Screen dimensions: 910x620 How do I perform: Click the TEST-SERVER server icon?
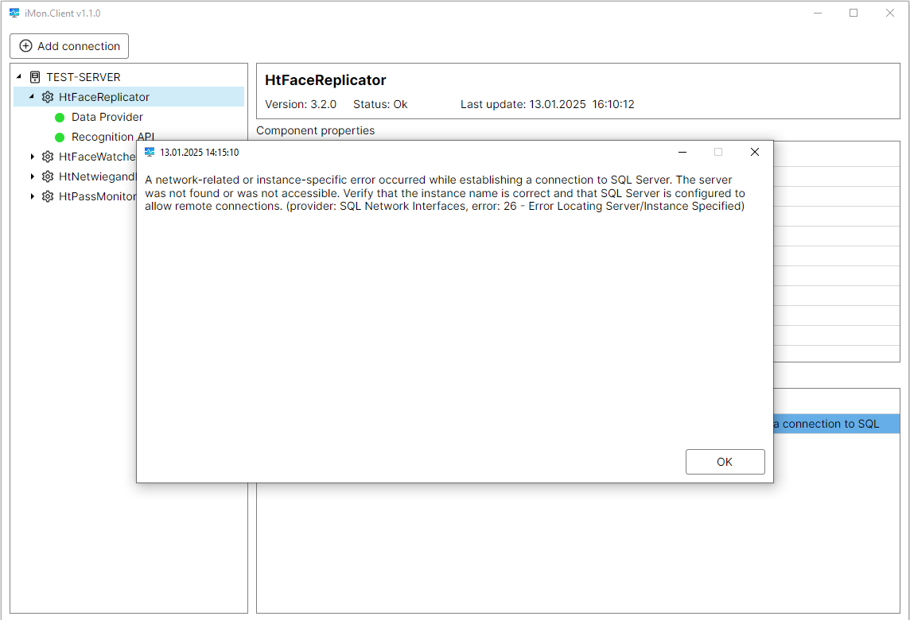[x=34, y=77]
